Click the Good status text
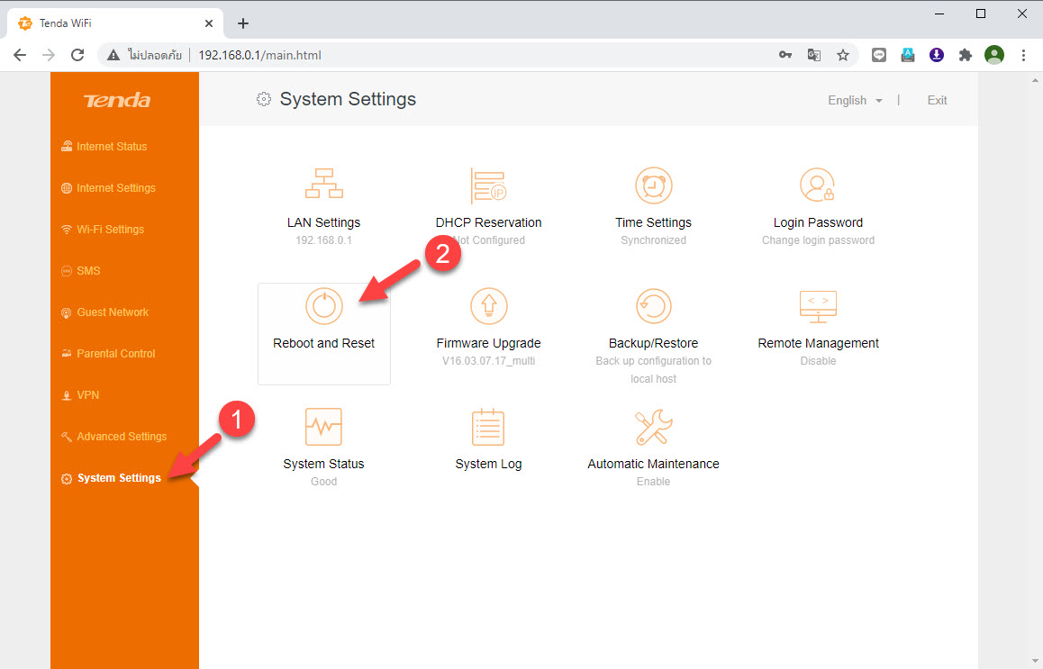The image size is (1043, 669). 324,482
